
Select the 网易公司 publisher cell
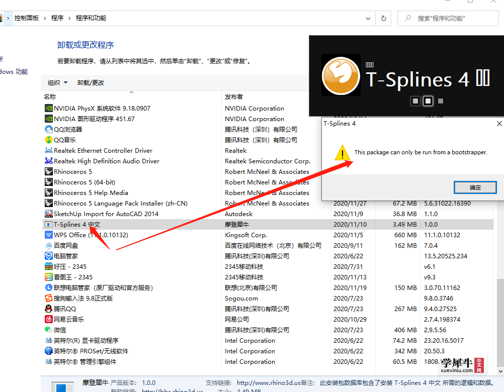[236, 320]
